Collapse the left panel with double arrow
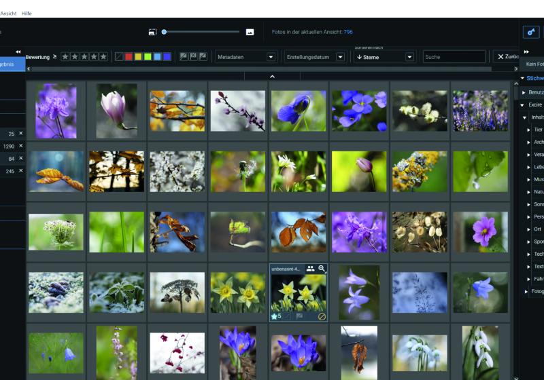This screenshot has height=380, width=544. click(x=18, y=52)
